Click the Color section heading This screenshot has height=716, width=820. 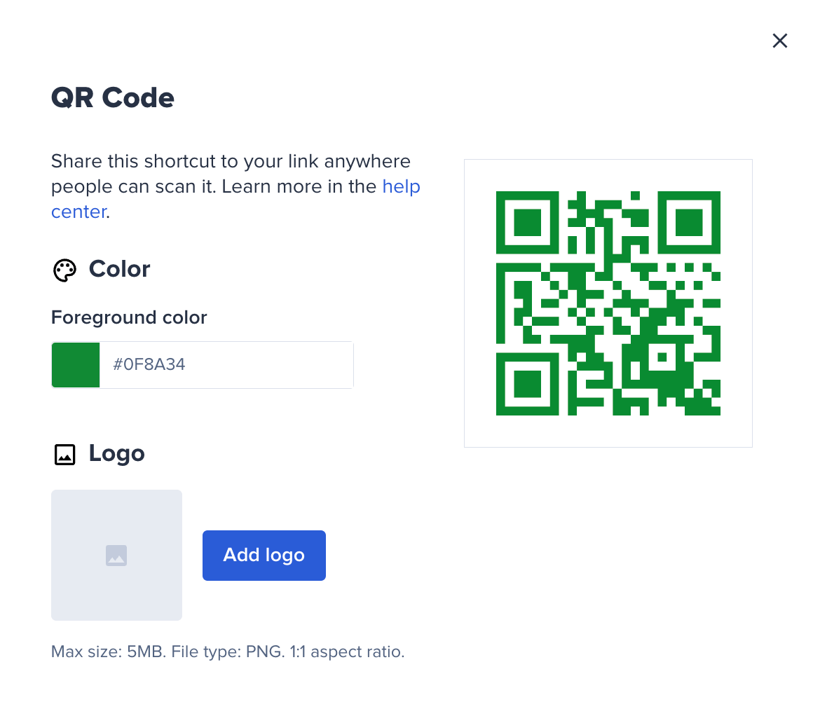click(x=119, y=269)
